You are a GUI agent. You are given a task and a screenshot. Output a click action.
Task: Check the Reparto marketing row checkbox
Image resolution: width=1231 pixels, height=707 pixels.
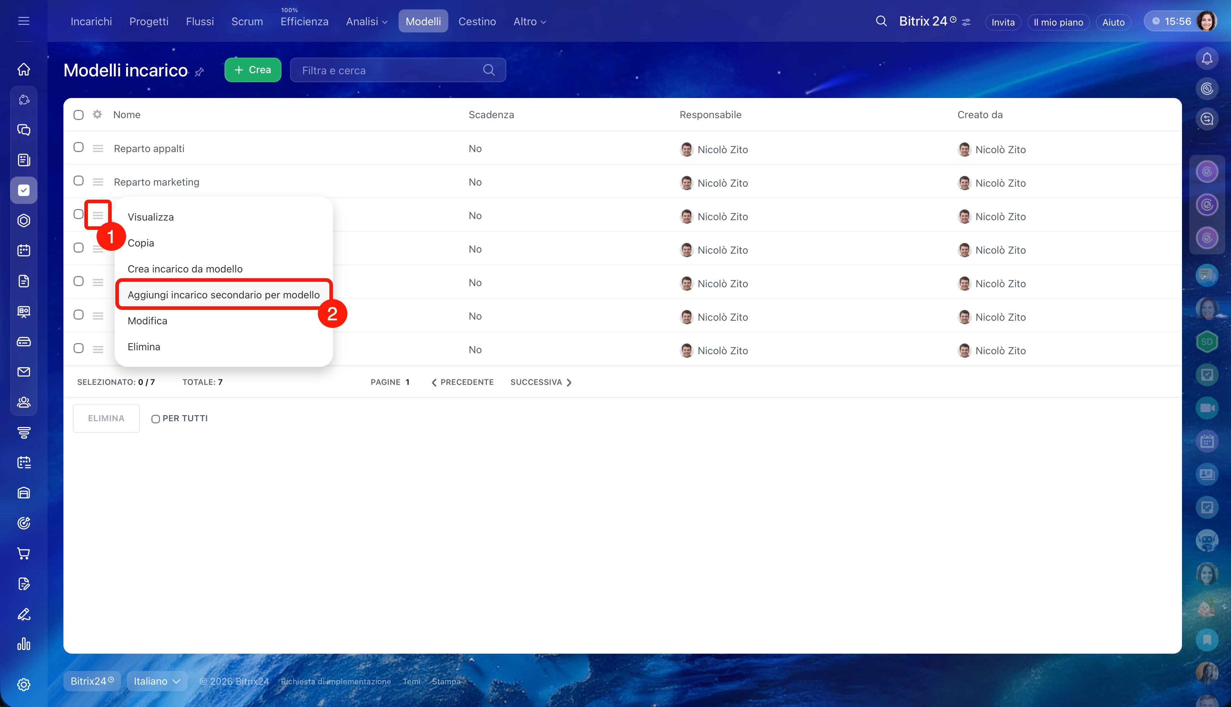[x=79, y=181]
